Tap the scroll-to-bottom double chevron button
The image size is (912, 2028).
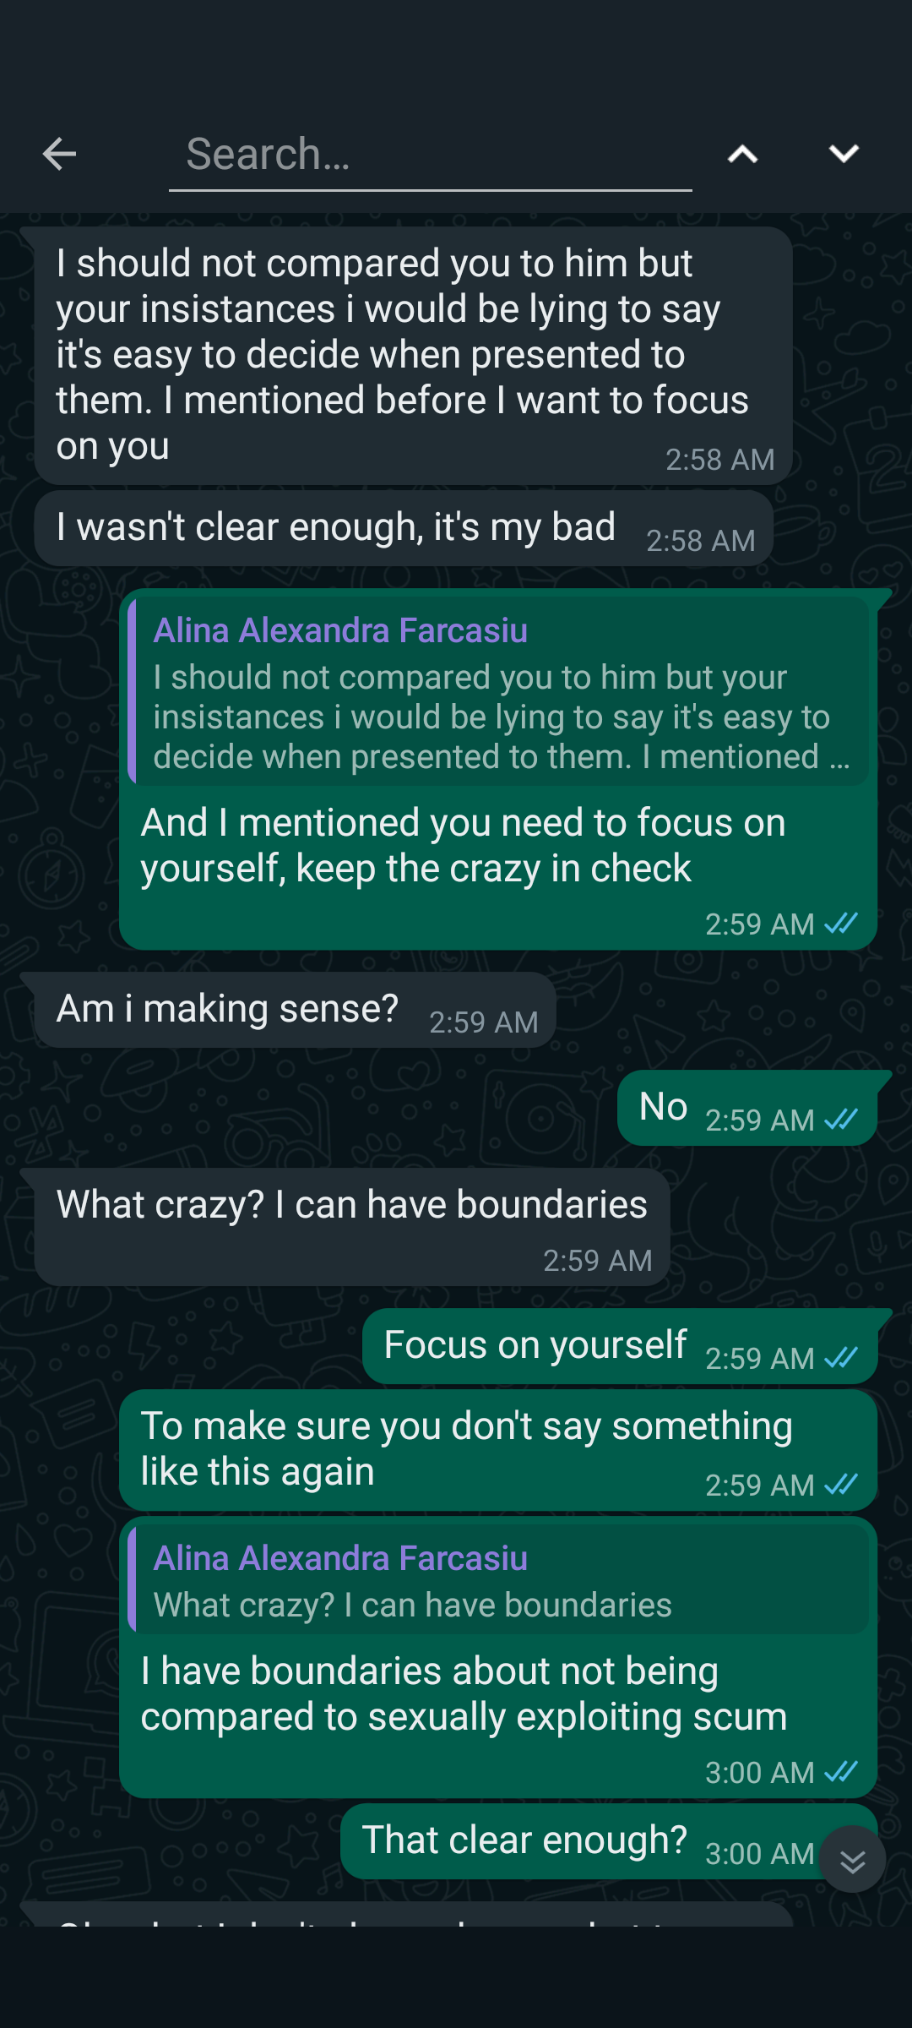(x=853, y=1860)
